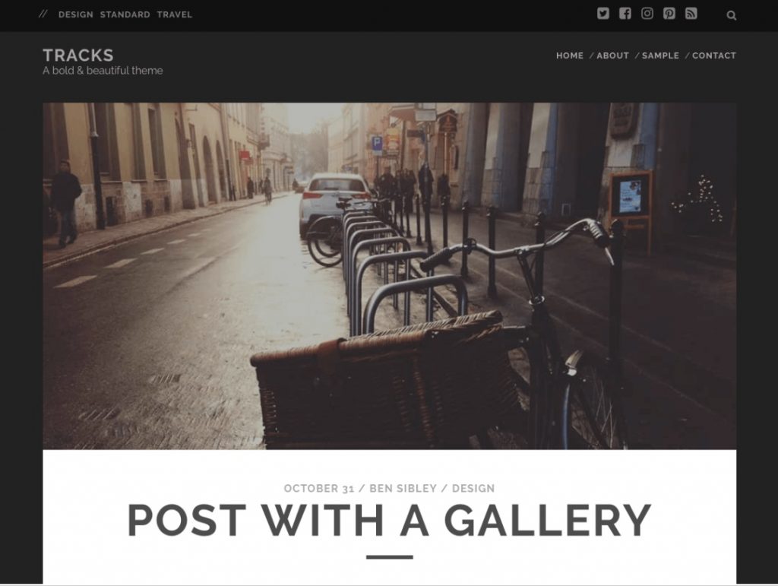Click the Design category in post meta
The width and height of the screenshot is (778, 586).
(473, 488)
